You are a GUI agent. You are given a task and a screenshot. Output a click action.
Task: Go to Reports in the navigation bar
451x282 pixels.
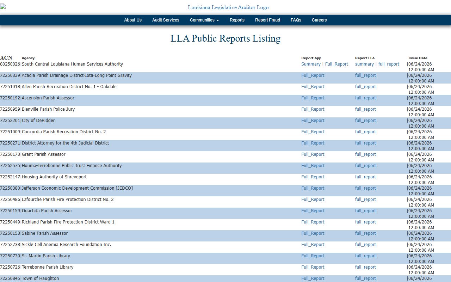coord(237,20)
